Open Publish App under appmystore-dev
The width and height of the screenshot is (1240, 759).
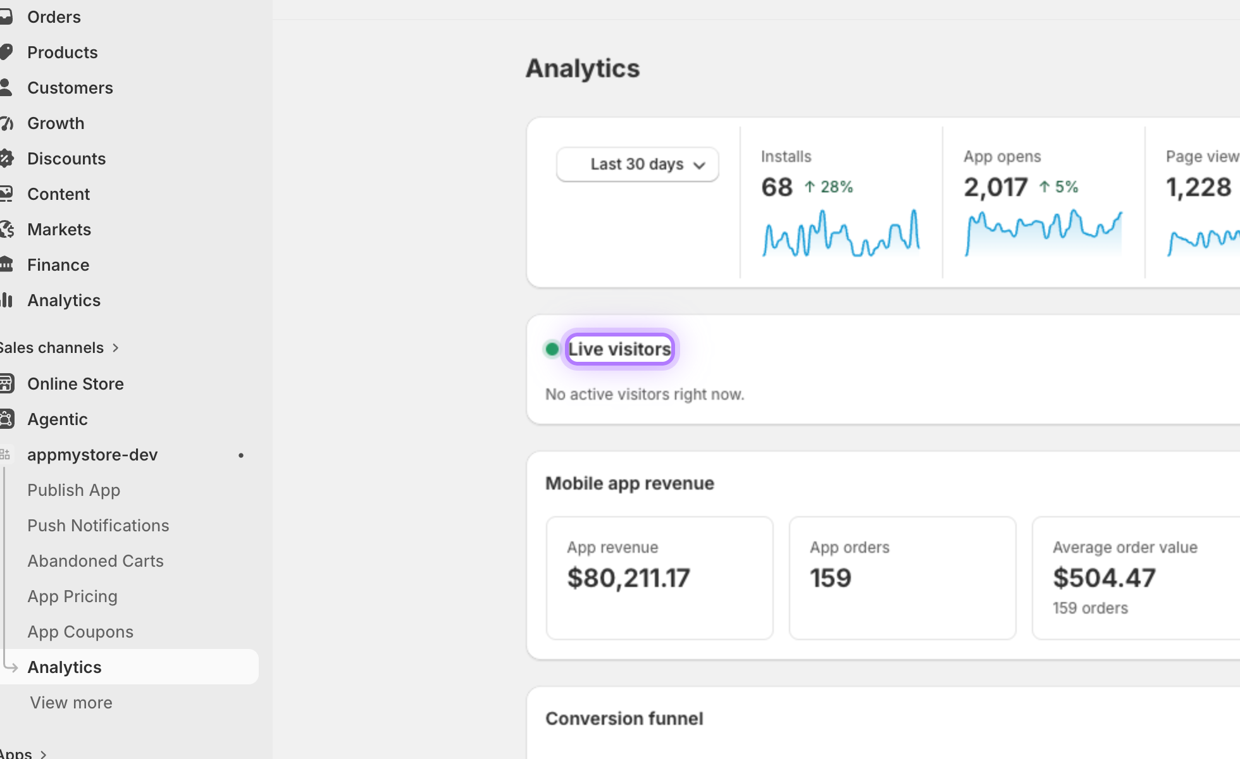tap(73, 490)
